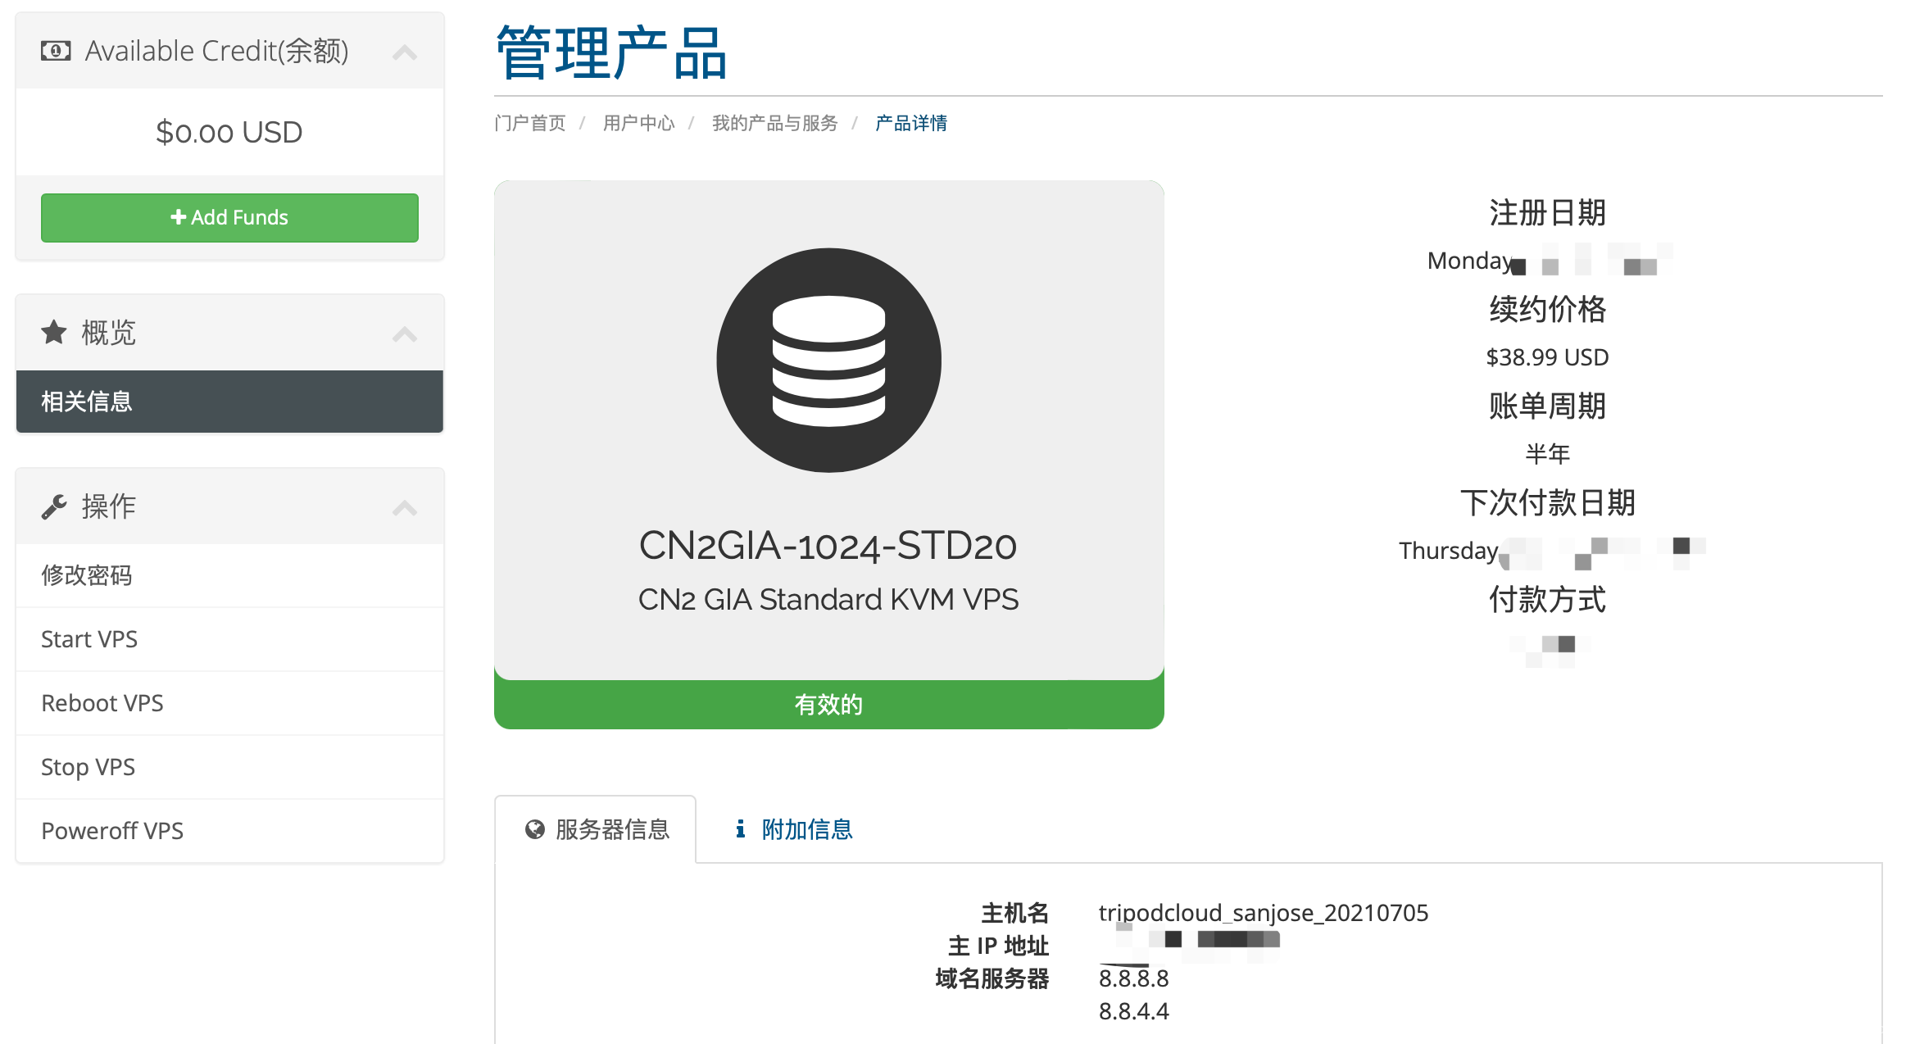The image size is (1906, 1044).
Task: Collapse the 操作 section chevron
Action: [404, 507]
